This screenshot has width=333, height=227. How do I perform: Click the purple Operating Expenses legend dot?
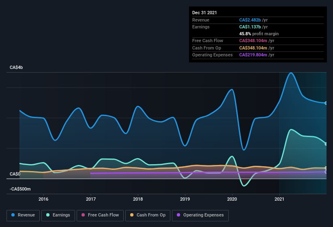[x=178, y=215]
